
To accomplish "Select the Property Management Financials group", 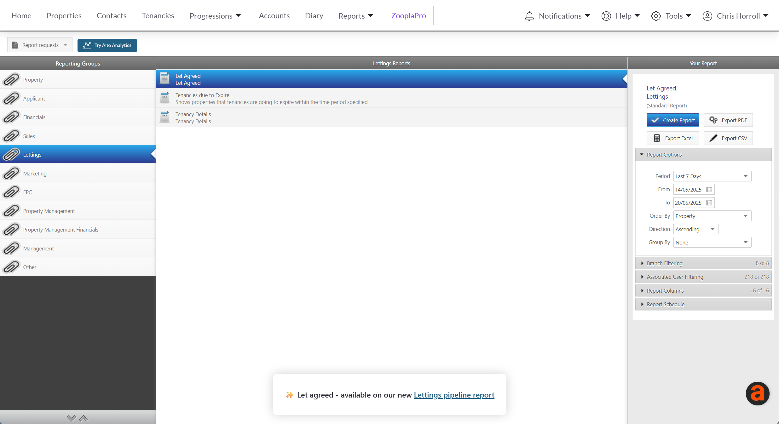I will (x=78, y=229).
